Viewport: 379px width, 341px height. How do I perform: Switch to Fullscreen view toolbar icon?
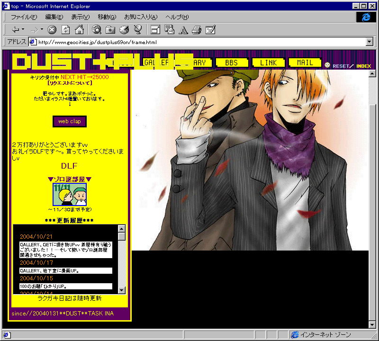(155, 30)
